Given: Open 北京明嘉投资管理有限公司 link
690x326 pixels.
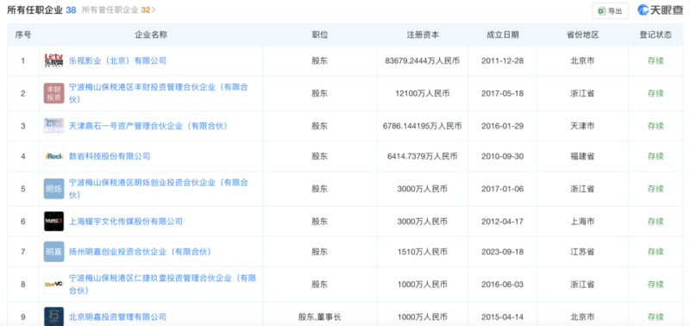Looking at the screenshot, I should (x=118, y=317).
